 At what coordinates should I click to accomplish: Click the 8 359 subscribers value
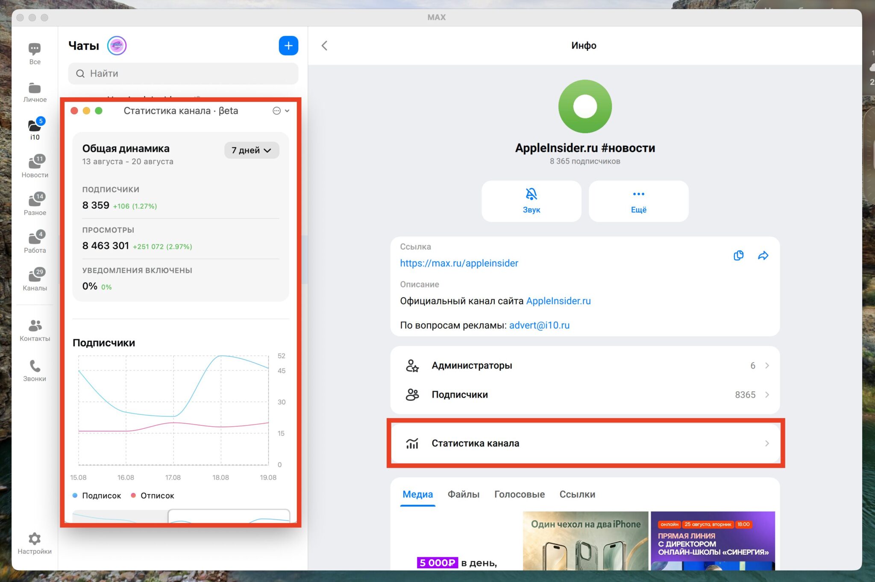(x=96, y=205)
